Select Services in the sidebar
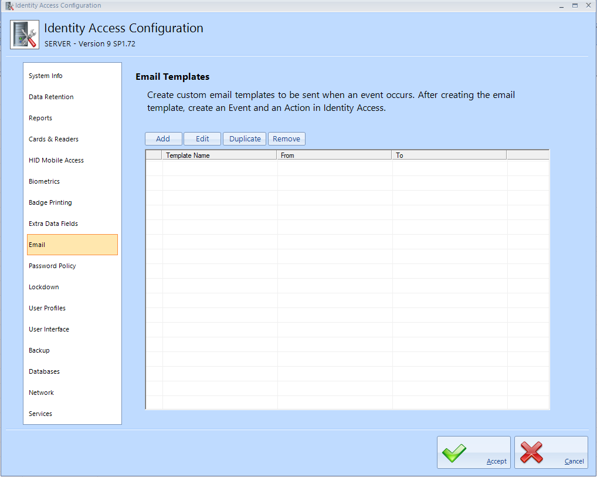597x477 pixels. pos(72,414)
